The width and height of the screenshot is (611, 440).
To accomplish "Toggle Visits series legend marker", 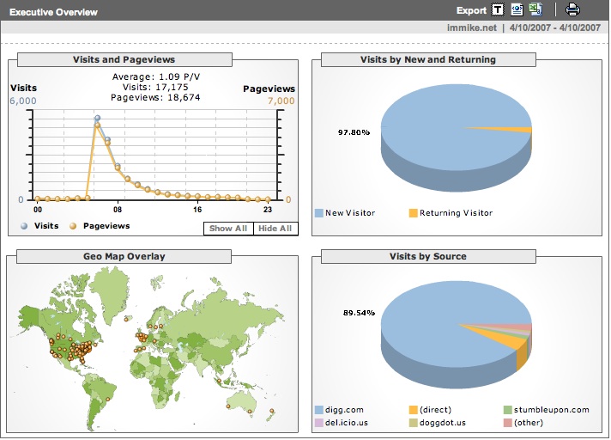I will pyautogui.click(x=24, y=226).
